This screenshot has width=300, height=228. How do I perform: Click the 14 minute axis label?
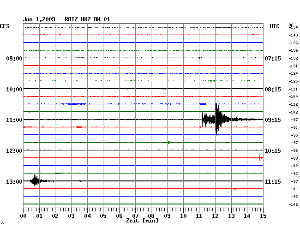pyautogui.click(x=247, y=216)
